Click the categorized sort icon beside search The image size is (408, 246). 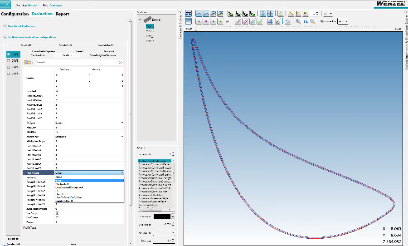(x=27, y=62)
